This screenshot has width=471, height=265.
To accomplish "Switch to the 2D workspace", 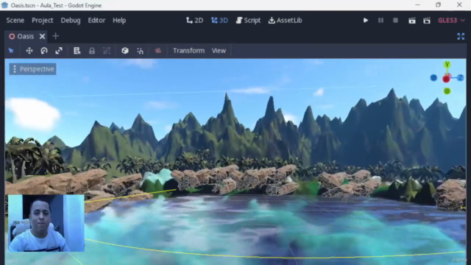I will (x=194, y=20).
